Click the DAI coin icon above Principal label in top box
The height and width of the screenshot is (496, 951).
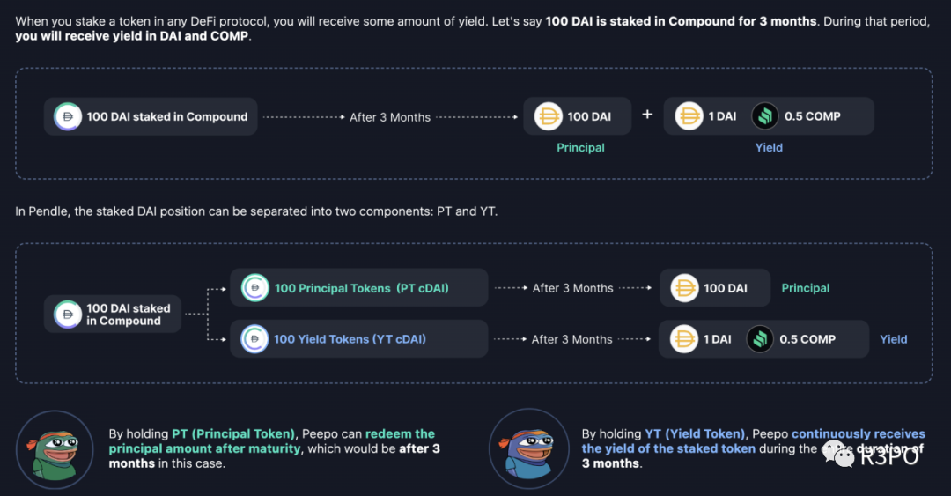click(548, 116)
